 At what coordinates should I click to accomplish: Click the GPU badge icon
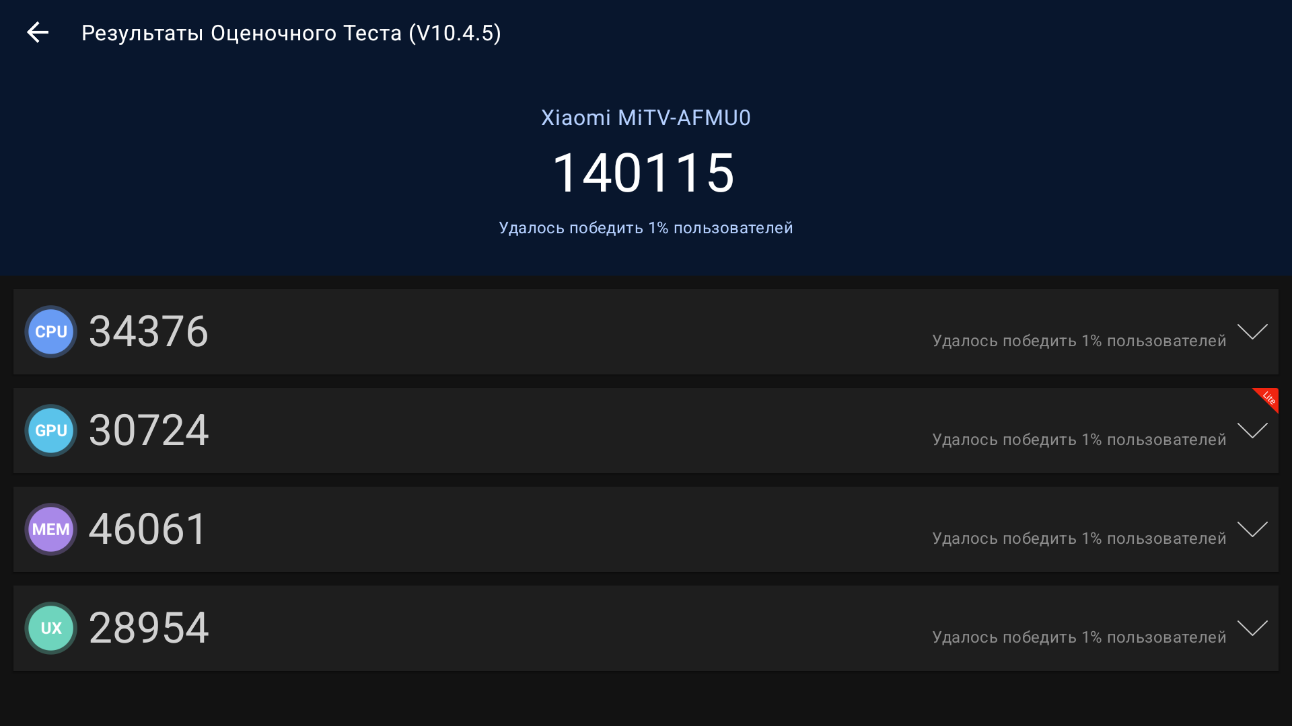pos(51,430)
